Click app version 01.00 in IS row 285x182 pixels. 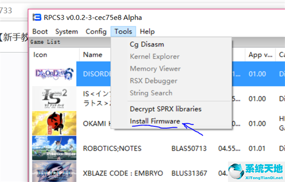(257, 99)
